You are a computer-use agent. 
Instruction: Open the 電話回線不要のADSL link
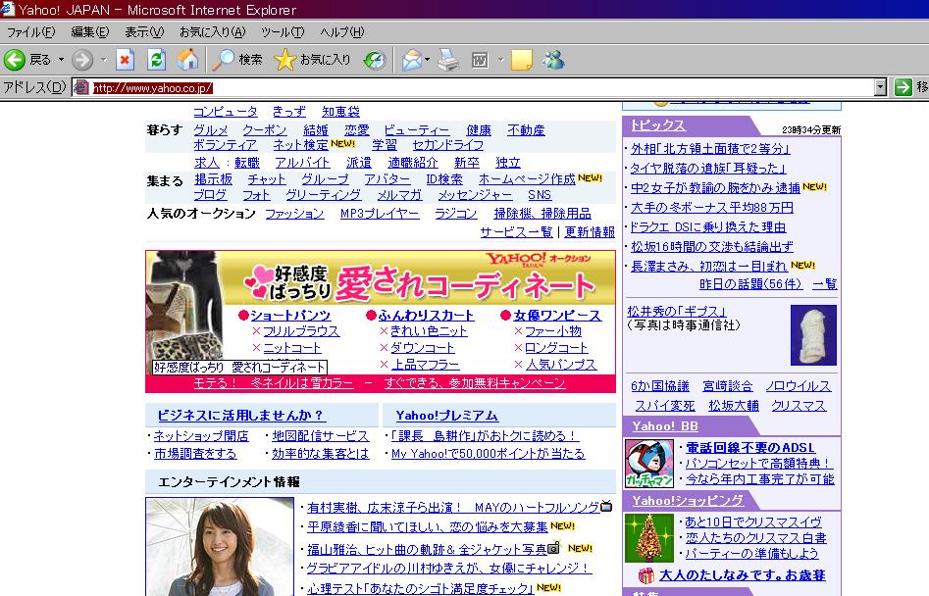pyautogui.click(x=750, y=448)
